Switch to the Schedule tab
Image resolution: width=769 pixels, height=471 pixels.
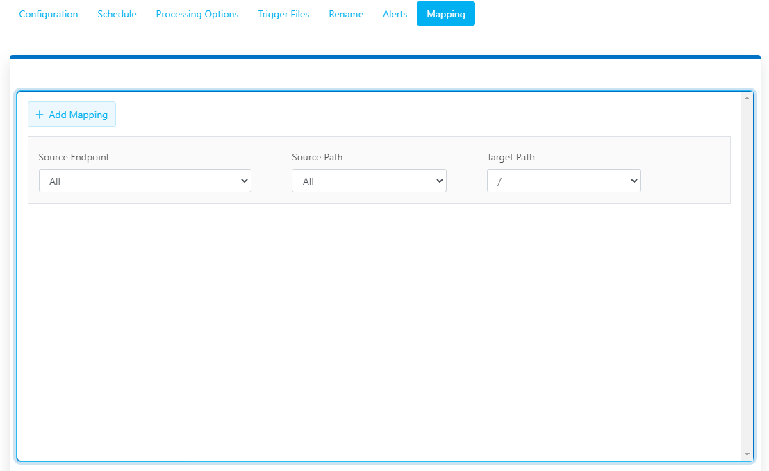click(117, 14)
